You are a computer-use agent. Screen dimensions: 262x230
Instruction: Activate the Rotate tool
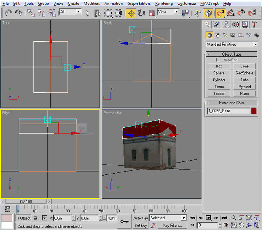[141, 13]
